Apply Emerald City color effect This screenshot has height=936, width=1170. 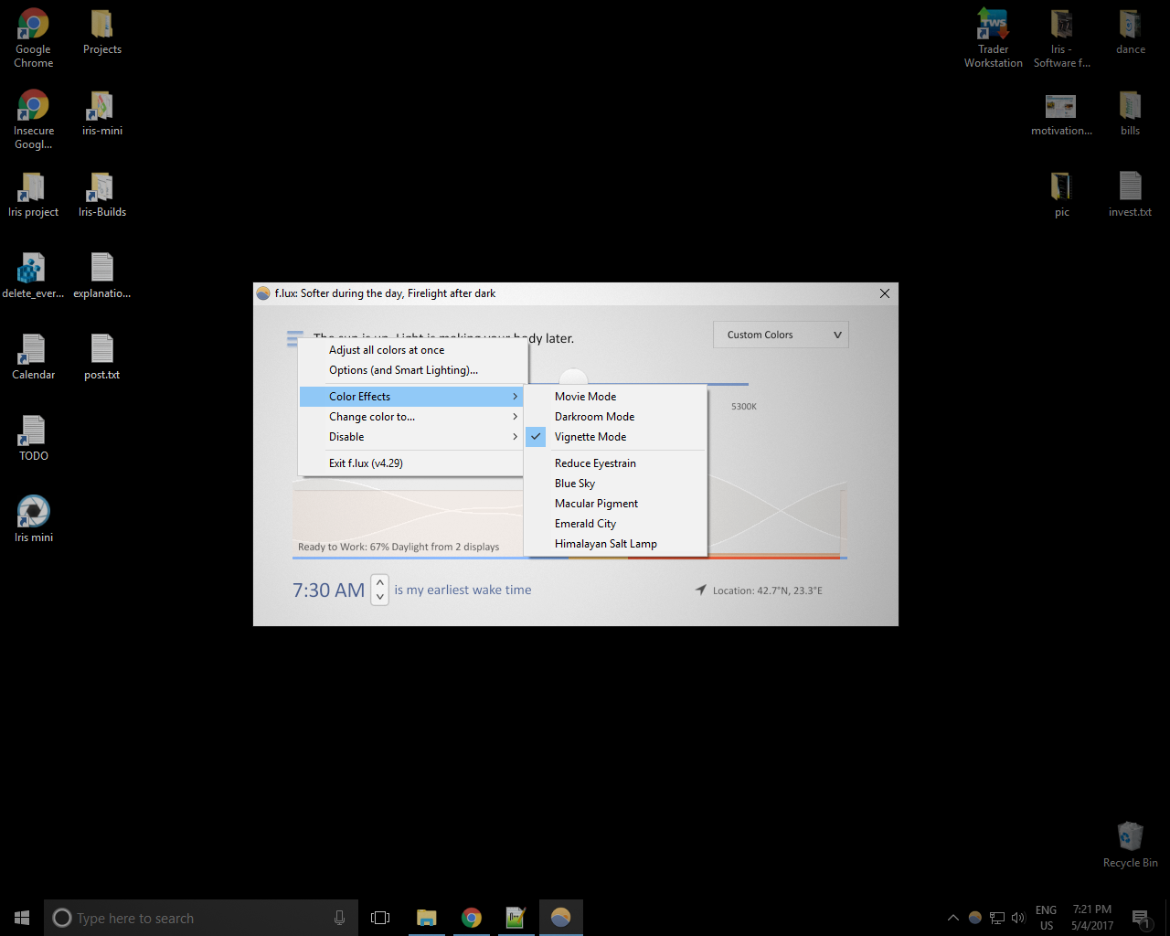615,524
